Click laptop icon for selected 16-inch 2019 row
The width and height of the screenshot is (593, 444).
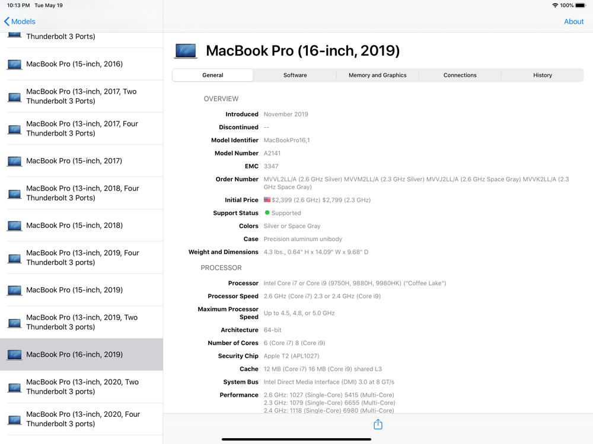click(x=15, y=355)
